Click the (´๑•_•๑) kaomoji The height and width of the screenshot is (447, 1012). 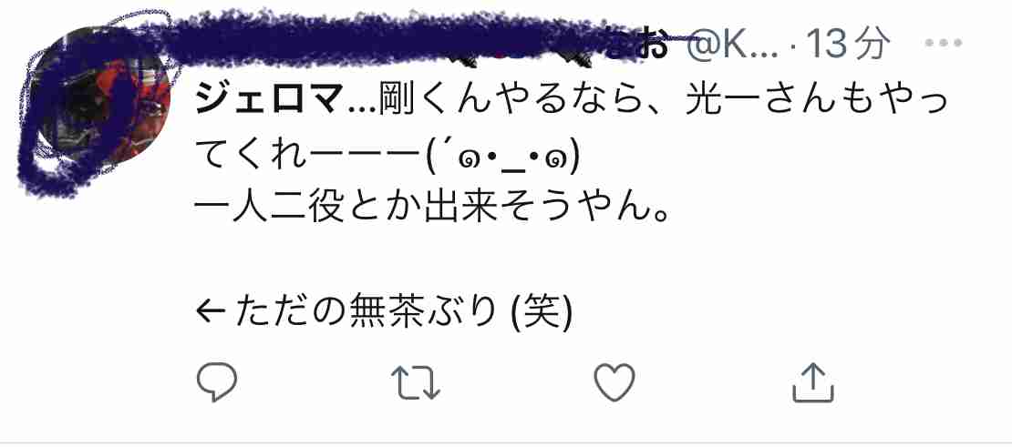click(502, 157)
